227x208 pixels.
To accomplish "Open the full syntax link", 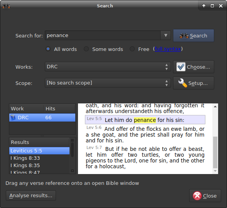I will [168, 49].
